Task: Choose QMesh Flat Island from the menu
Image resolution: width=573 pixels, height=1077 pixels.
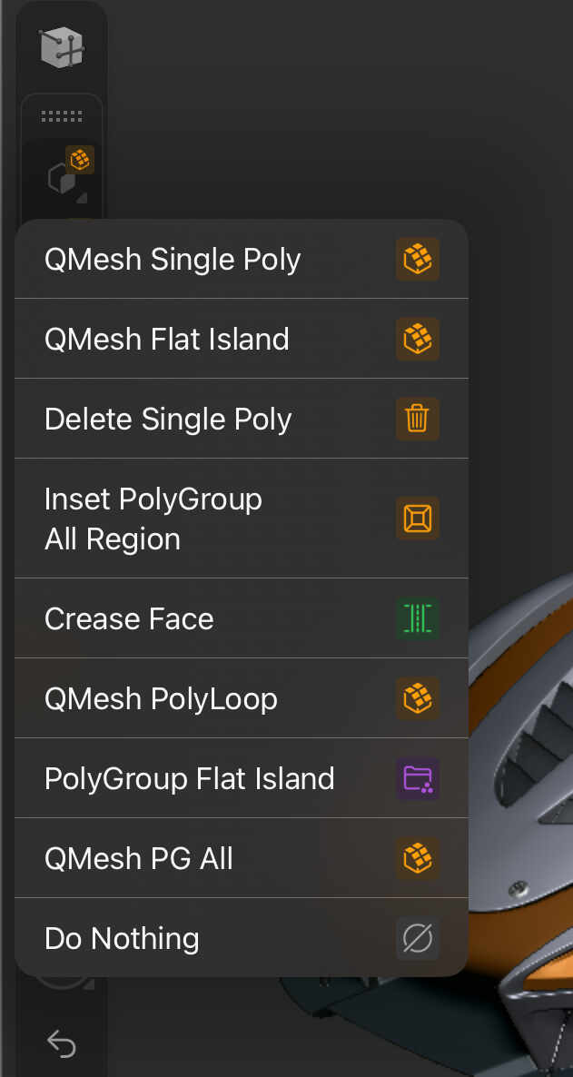Action: [167, 340]
